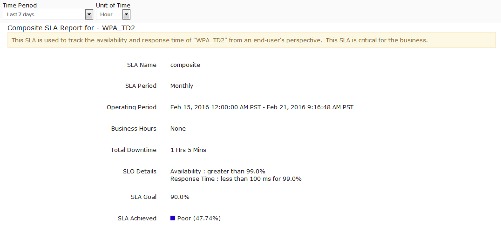Expand the Unit of Time dropdown arrow
Viewport: 501px width, 225px height.
pyautogui.click(x=126, y=14)
